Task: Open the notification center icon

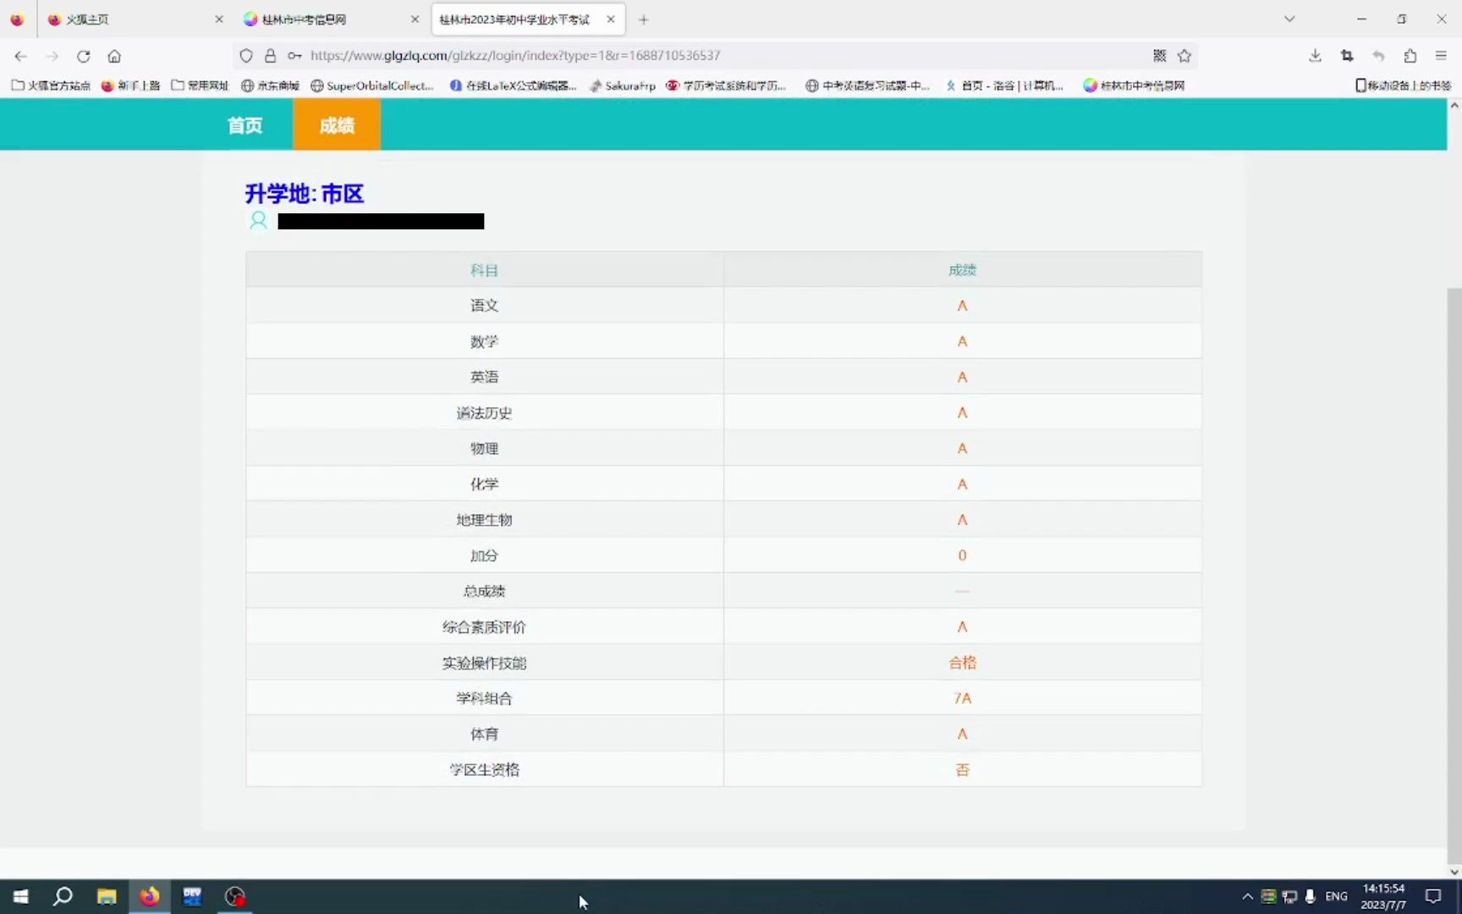Action: [x=1433, y=896]
